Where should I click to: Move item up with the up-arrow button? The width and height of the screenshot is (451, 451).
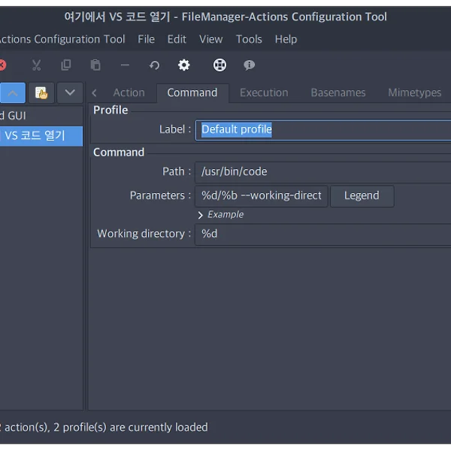[x=13, y=93]
